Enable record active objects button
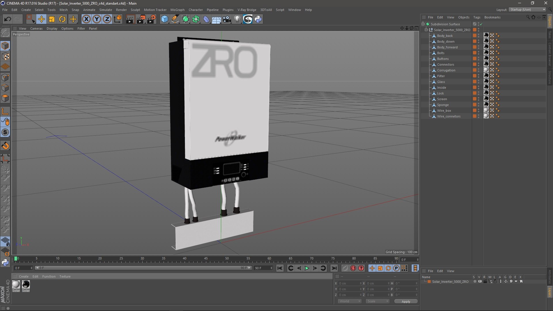The width and height of the screenshot is (553, 311). (x=345, y=268)
